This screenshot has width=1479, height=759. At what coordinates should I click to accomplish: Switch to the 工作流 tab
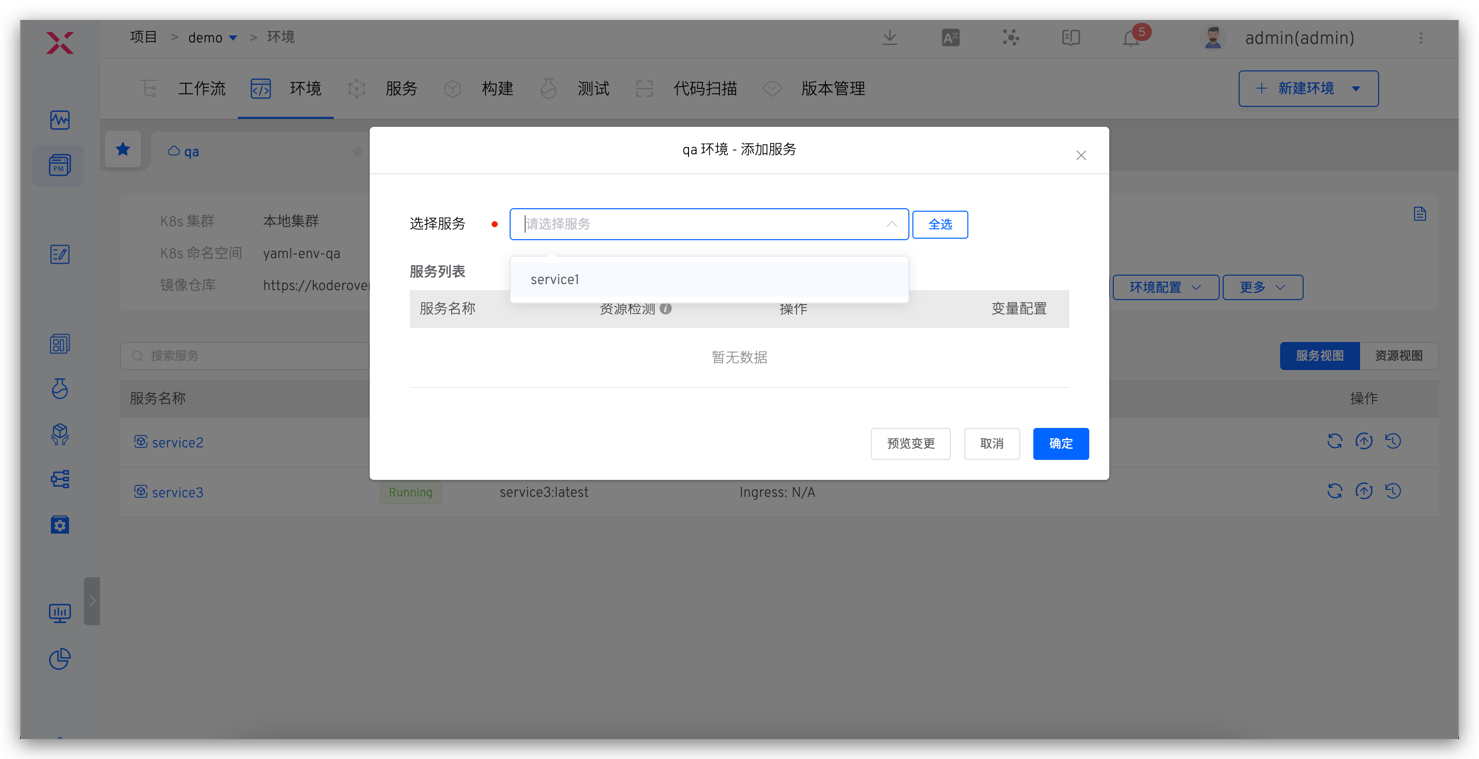point(202,88)
